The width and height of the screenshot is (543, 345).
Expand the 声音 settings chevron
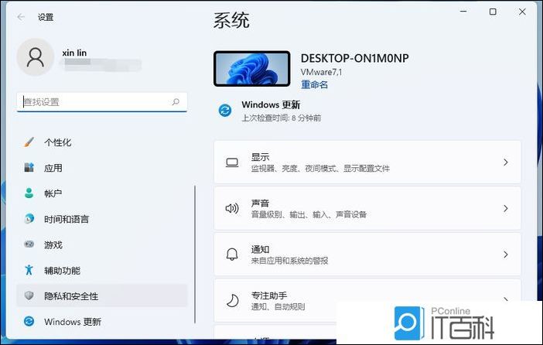click(x=505, y=208)
